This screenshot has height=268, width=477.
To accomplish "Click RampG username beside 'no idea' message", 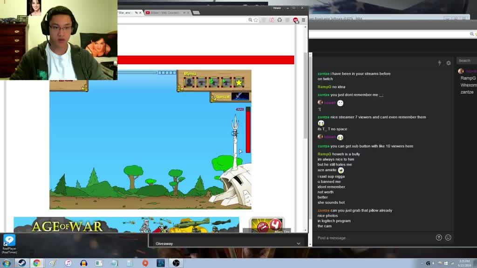I will [x=324, y=87].
